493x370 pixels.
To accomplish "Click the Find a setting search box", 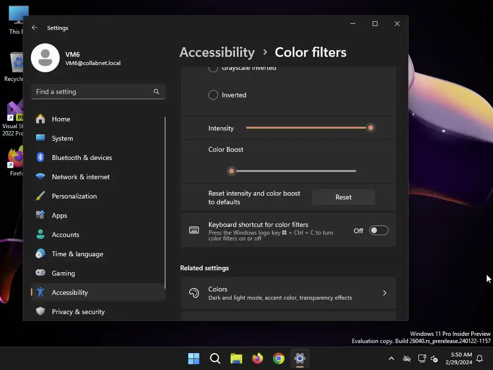I will [98, 92].
